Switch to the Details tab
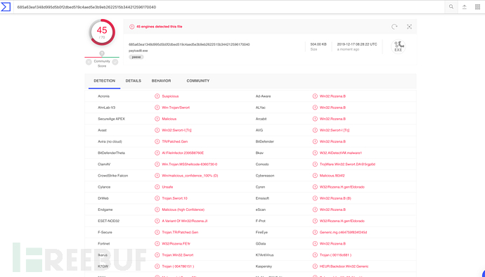This screenshot has height=277, width=485. [134, 81]
